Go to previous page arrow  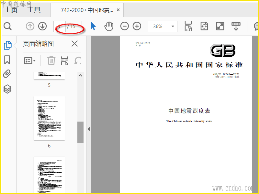(30, 26)
